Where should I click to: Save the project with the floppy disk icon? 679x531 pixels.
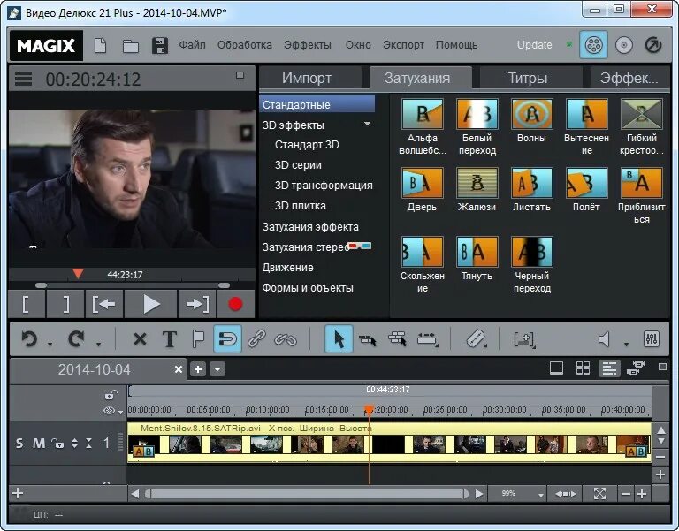[160, 45]
